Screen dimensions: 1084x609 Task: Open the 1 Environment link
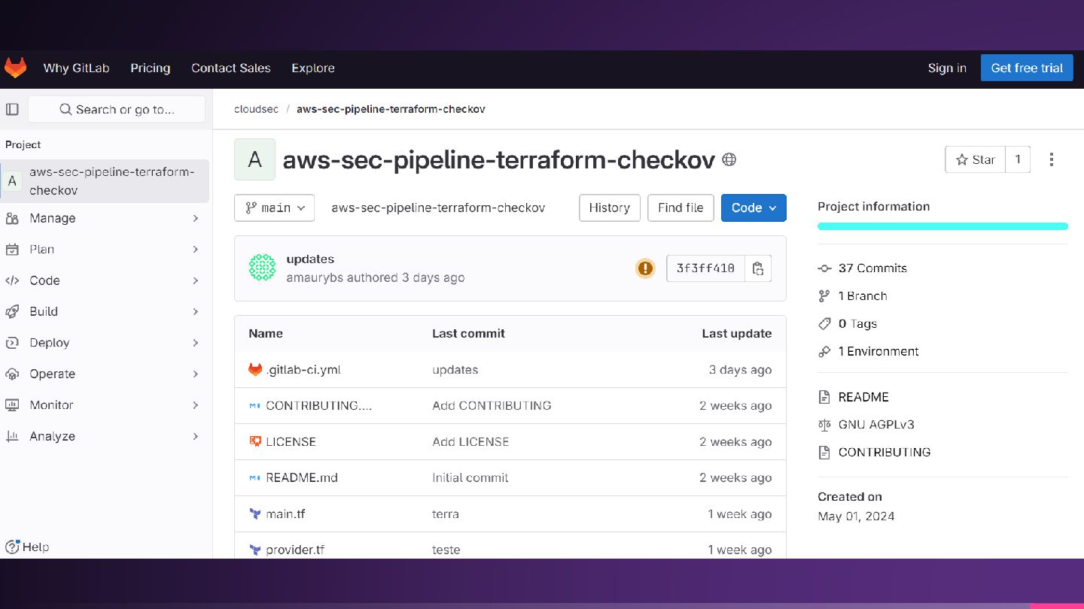click(x=878, y=352)
